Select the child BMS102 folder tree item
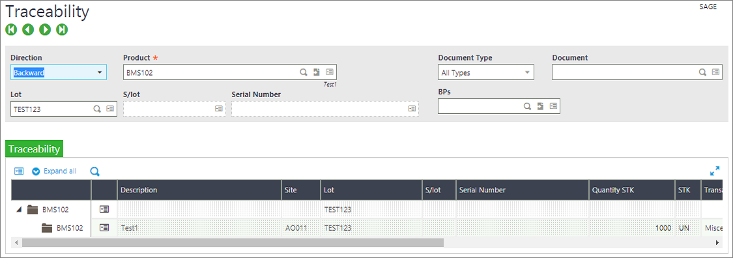 [63, 228]
